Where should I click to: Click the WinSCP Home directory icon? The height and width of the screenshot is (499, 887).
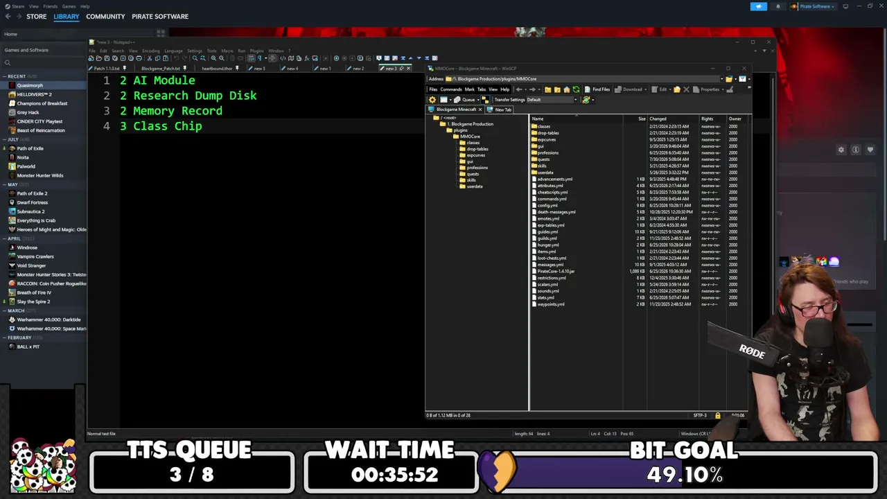tap(567, 89)
